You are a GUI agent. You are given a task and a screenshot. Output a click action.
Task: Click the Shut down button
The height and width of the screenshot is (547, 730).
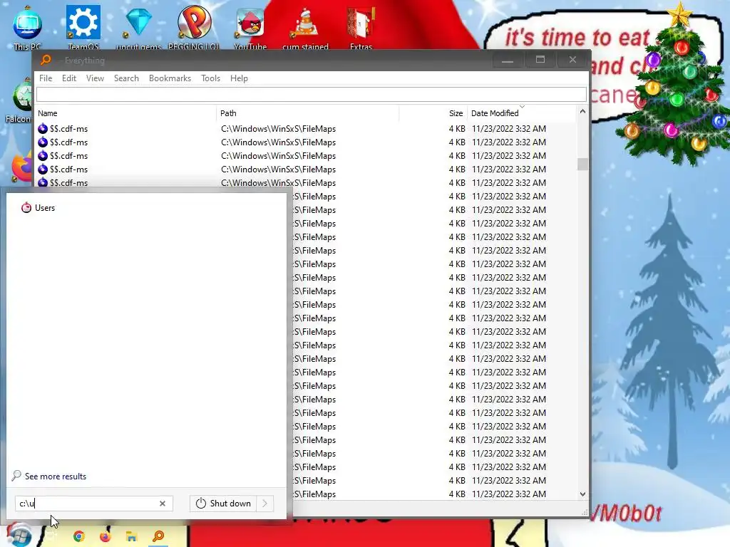pyautogui.click(x=223, y=504)
